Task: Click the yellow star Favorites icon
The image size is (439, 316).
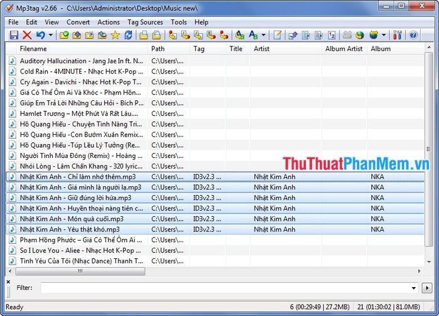Action: click(x=115, y=35)
